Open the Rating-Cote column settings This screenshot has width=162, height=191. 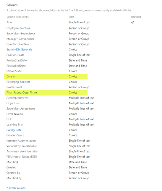tap(14, 130)
